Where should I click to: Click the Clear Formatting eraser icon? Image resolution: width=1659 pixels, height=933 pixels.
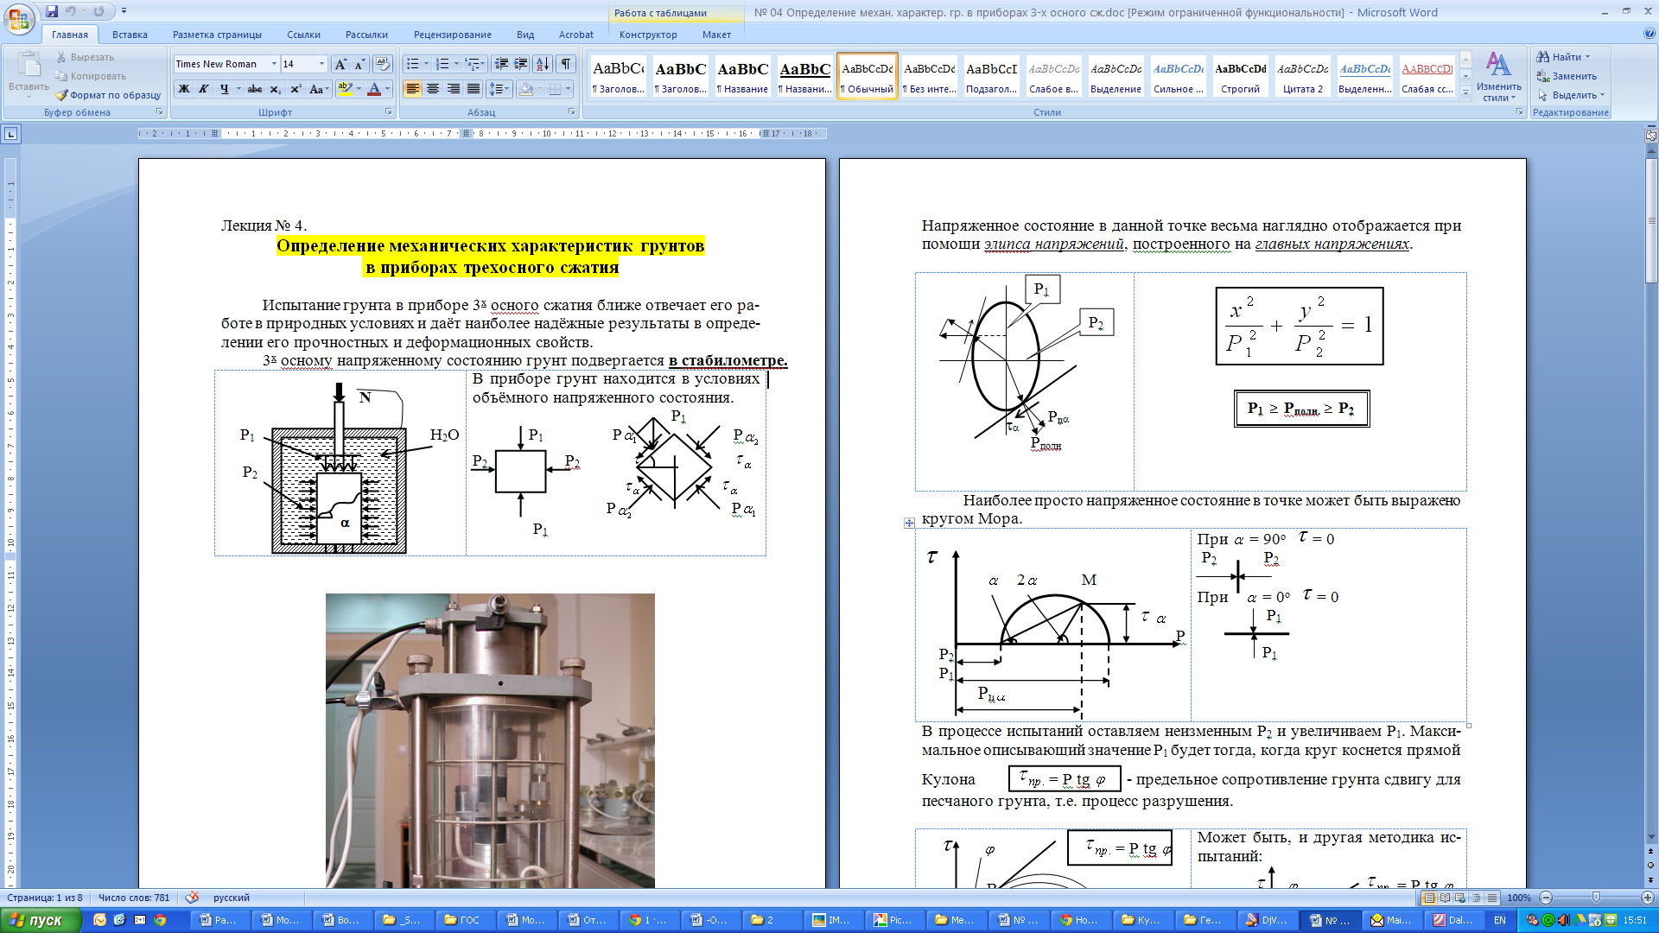point(383,64)
